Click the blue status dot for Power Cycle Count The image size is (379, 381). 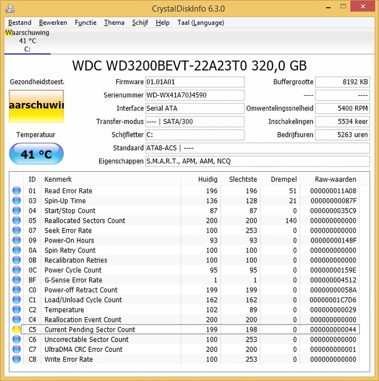[x=17, y=270]
